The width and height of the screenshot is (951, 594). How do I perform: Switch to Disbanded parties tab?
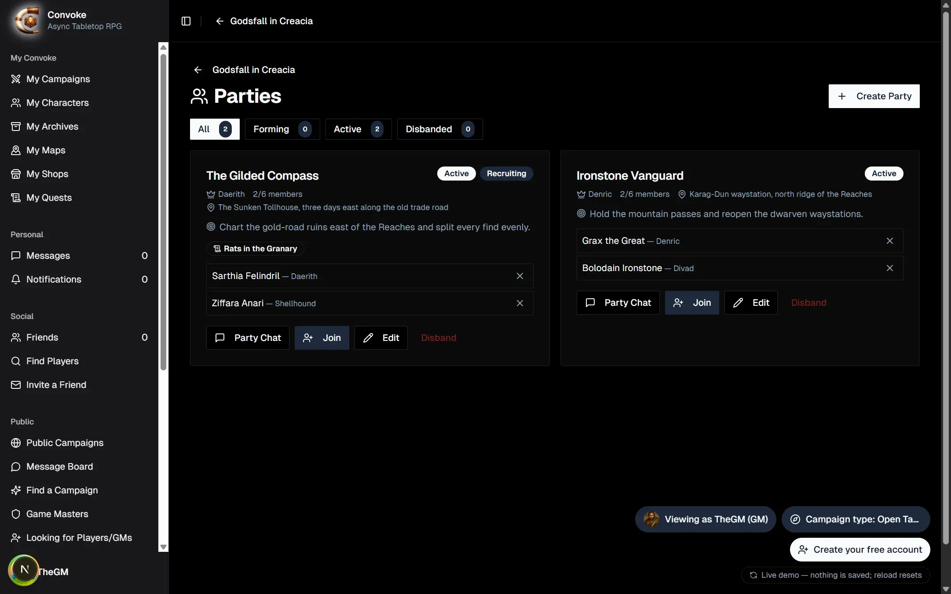[440, 129]
